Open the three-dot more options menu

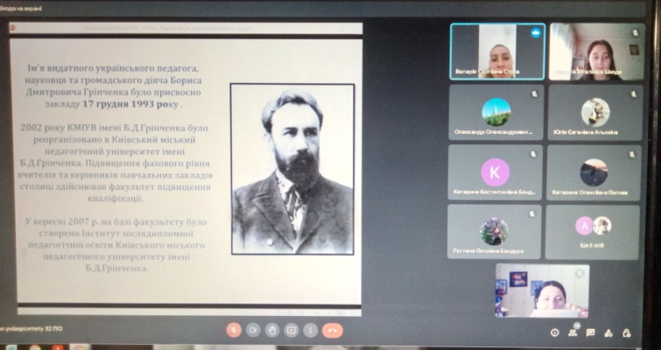311,330
